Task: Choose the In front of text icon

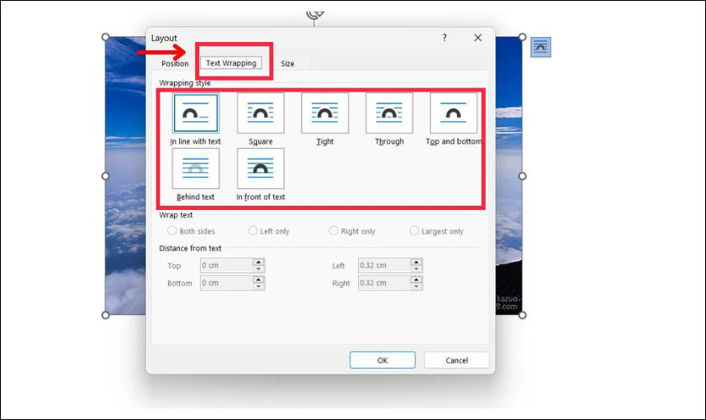Action: 261,168
